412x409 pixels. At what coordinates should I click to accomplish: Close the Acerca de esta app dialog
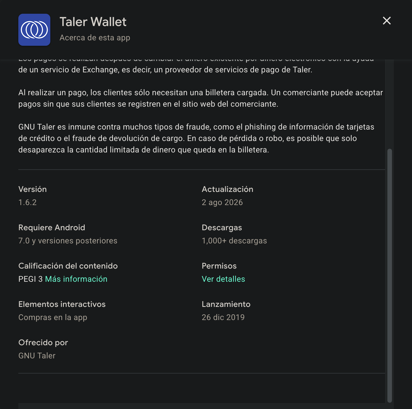(x=387, y=21)
